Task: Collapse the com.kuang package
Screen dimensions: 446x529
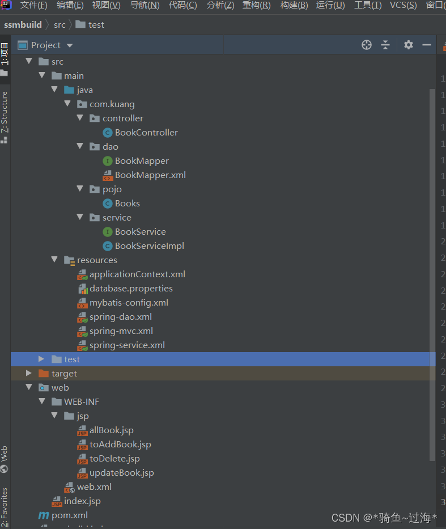Action: click(x=67, y=104)
